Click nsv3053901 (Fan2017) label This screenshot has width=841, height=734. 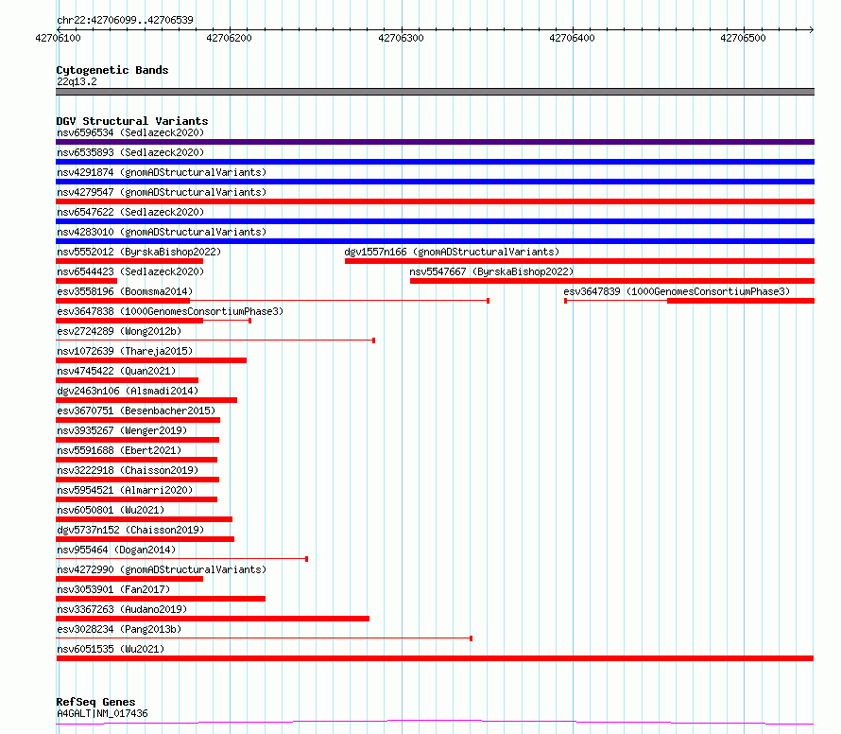click(x=113, y=589)
